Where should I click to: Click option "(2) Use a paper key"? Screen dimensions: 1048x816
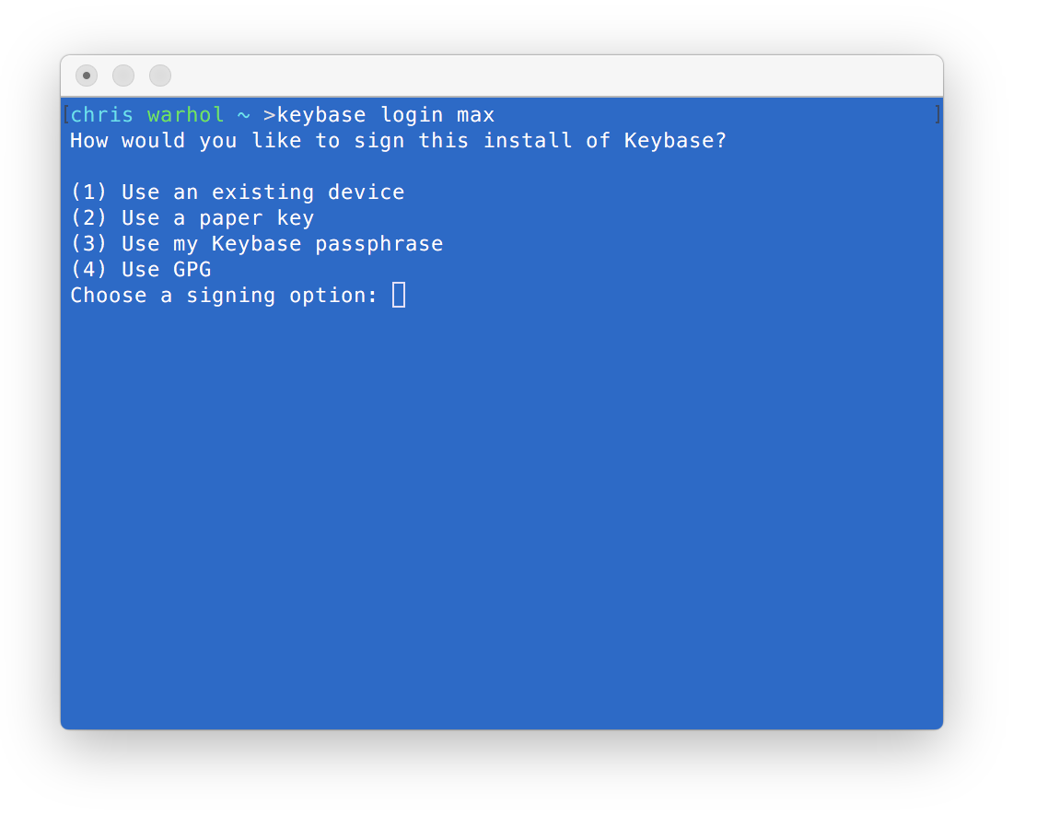(192, 218)
